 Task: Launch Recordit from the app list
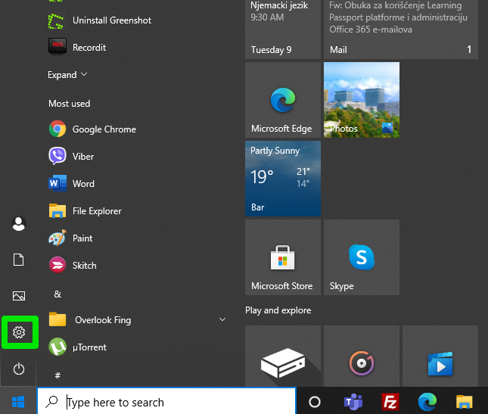point(77,48)
